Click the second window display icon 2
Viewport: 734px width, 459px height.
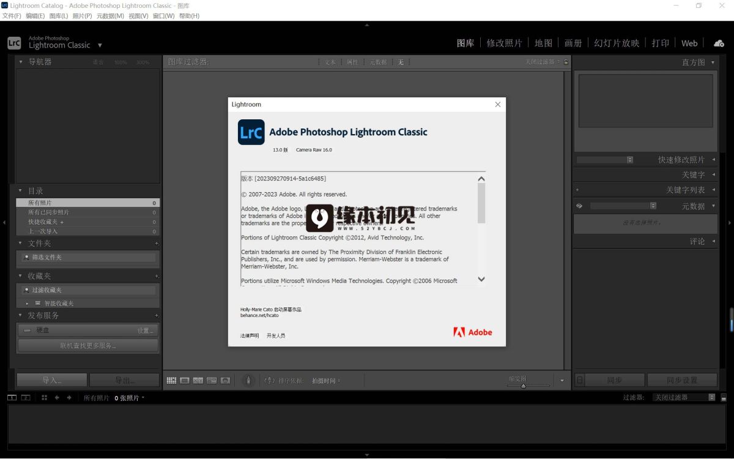click(x=26, y=398)
